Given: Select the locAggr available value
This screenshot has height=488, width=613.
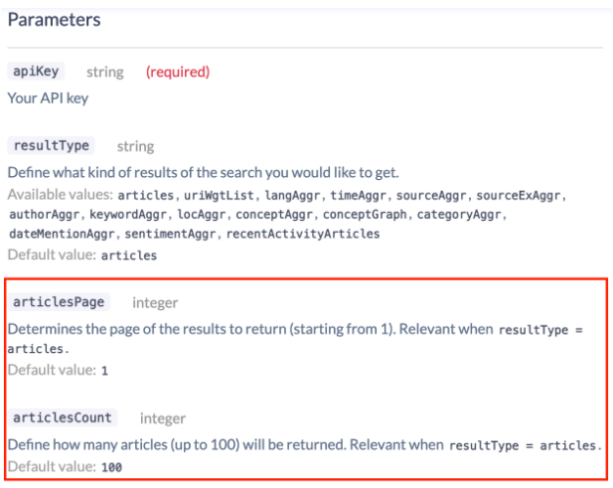Looking at the screenshot, I should [200, 214].
